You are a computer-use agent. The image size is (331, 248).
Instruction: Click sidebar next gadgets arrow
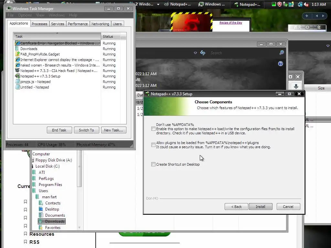tap(323, 16)
